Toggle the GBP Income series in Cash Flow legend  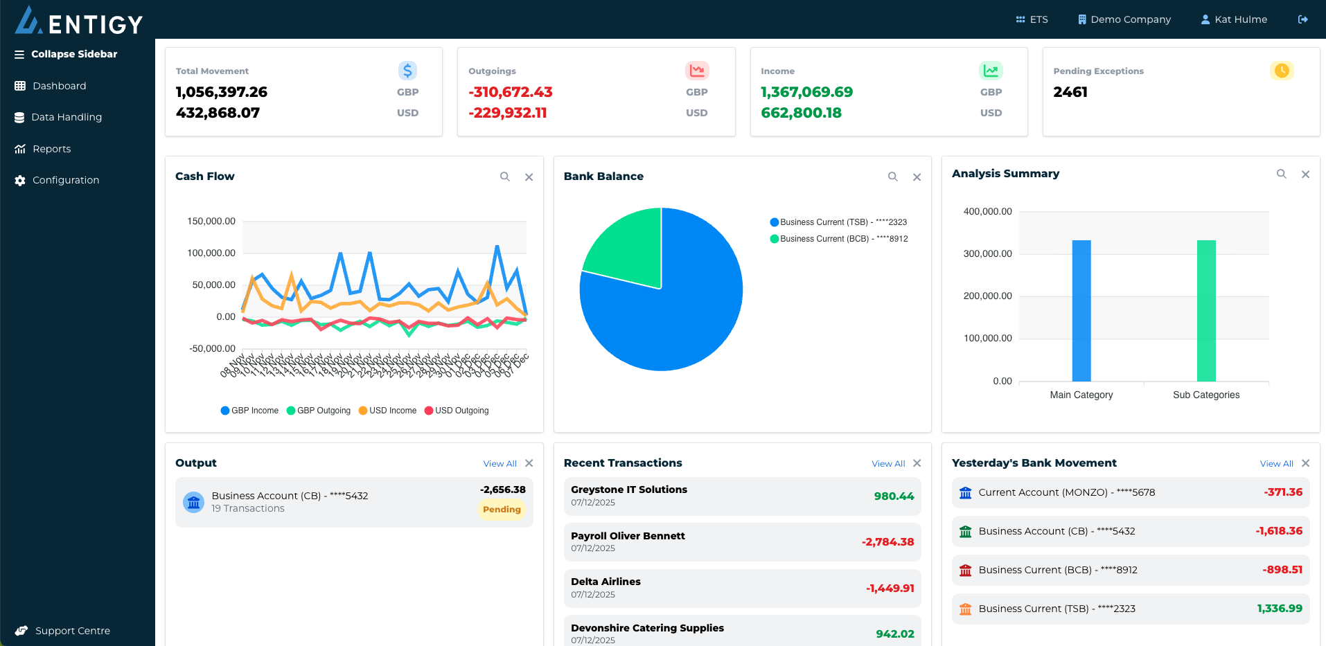click(x=249, y=410)
